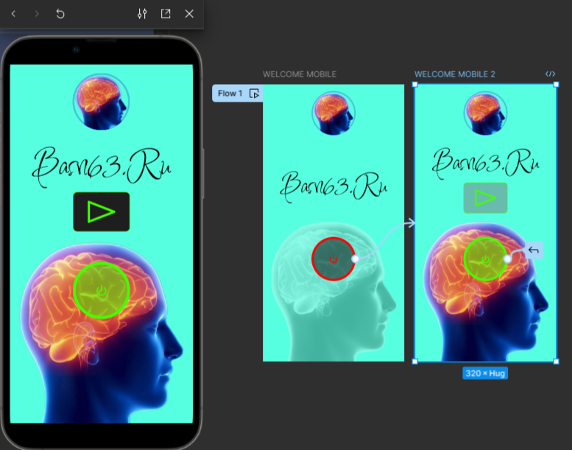The height and width of the screenshot is (450, 572).
Task: Select the red power button on canvas
Action: pyautogui.click(x=333, y=259)
